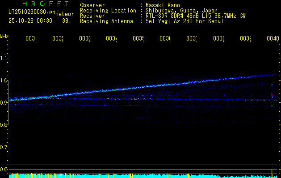
Task: Click the 0.8 frequency axis label
Action: point(4,125)
